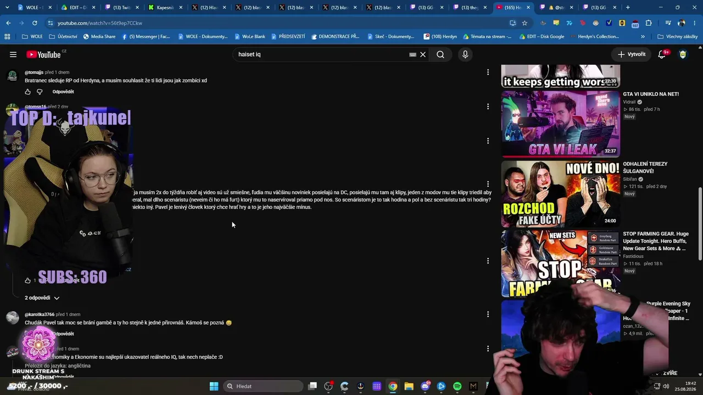Image resolution: width=703 pixels, height=395 pixels.
Task: Open the PŘEDSEVZETÍ bookmark folder
Action: tap(288, 37)
